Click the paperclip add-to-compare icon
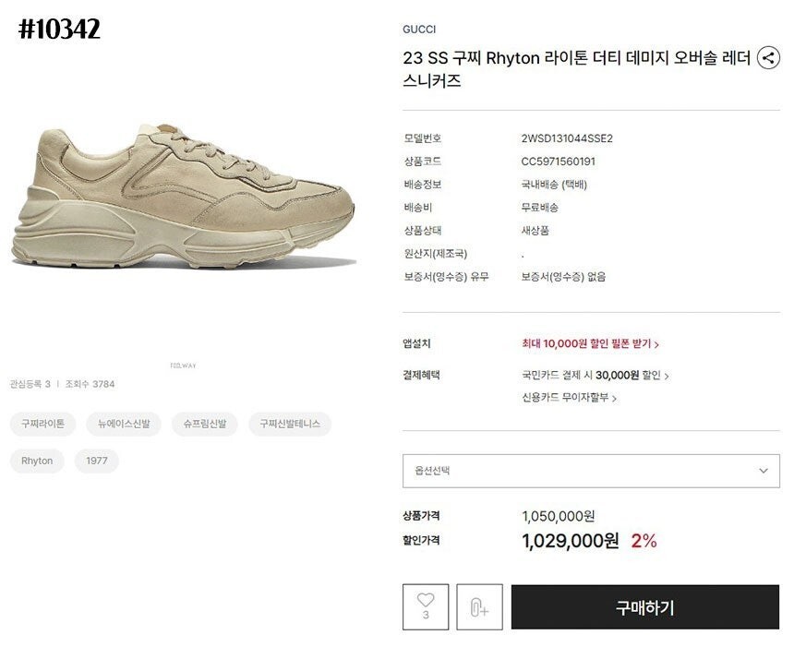This screenshot has width=794, height=671. (479, 606)
